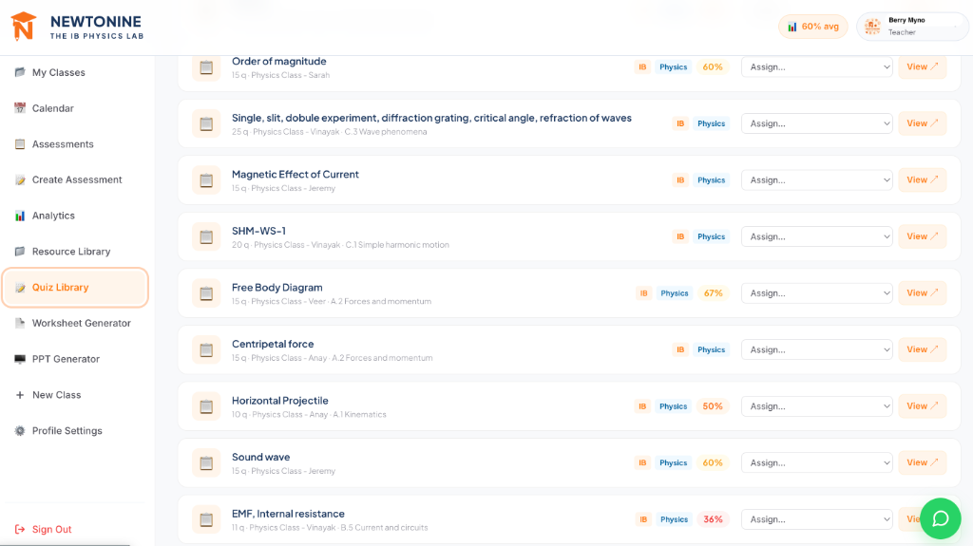Click the 50% score on Horizontal Projectile
The height and width of the screenshot is (546, 973).
713,405
